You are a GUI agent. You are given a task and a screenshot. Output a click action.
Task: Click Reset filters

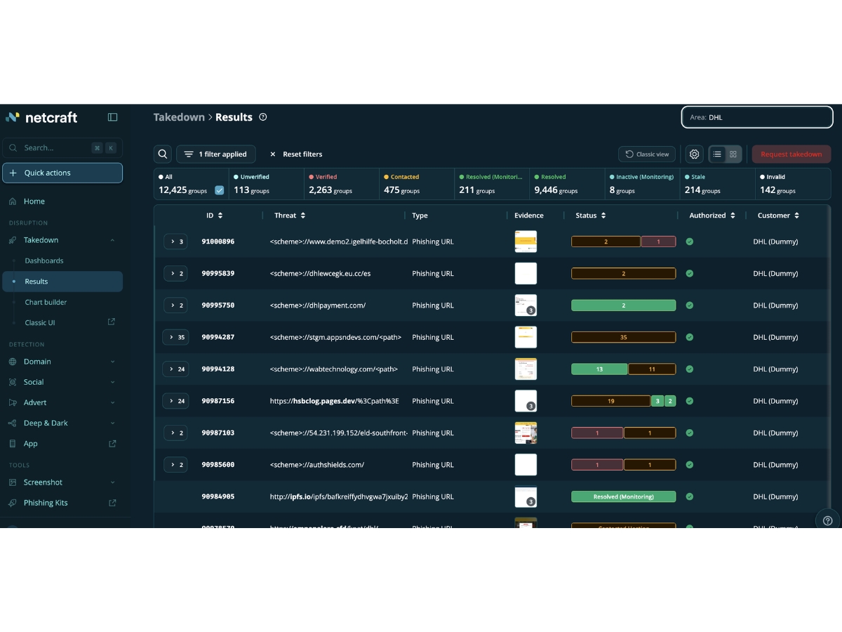tap(296, 154)
